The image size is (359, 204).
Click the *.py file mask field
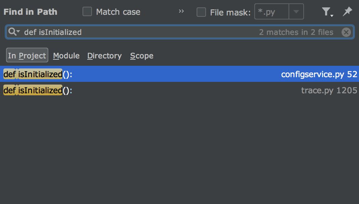click(x=272, y=11)
